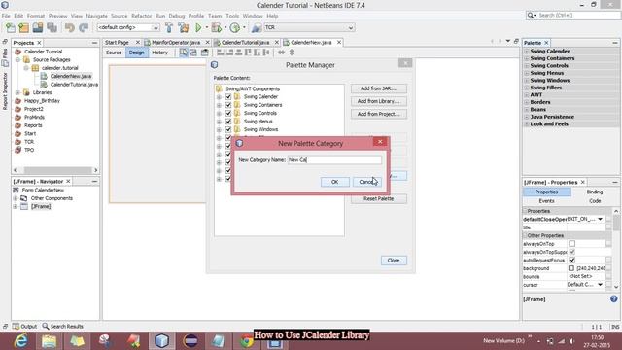This screenshot has width=622, height=350.
Task: Click the Preview Design icon
Action: coord(205,52)
